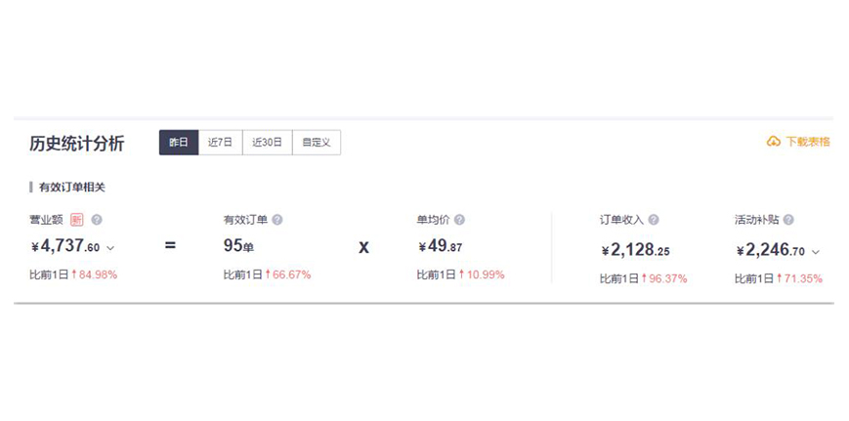
Task: Select the 昨日 tab
Action: pyautogui.click(x=179, y=143)
